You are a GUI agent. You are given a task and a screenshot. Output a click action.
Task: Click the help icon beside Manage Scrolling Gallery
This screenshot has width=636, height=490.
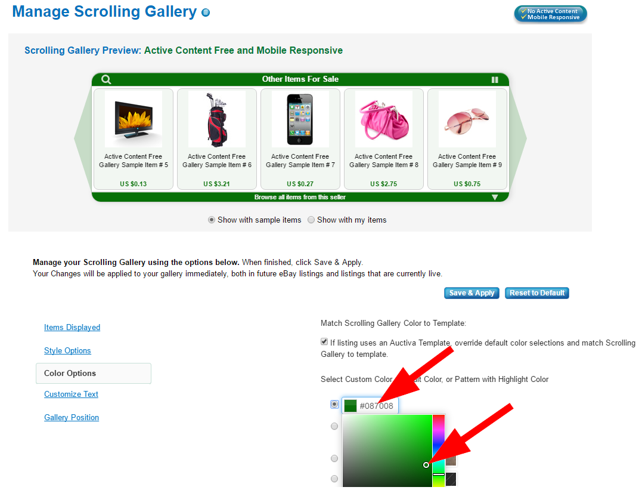pyautogui.click(x=206, y=13)
